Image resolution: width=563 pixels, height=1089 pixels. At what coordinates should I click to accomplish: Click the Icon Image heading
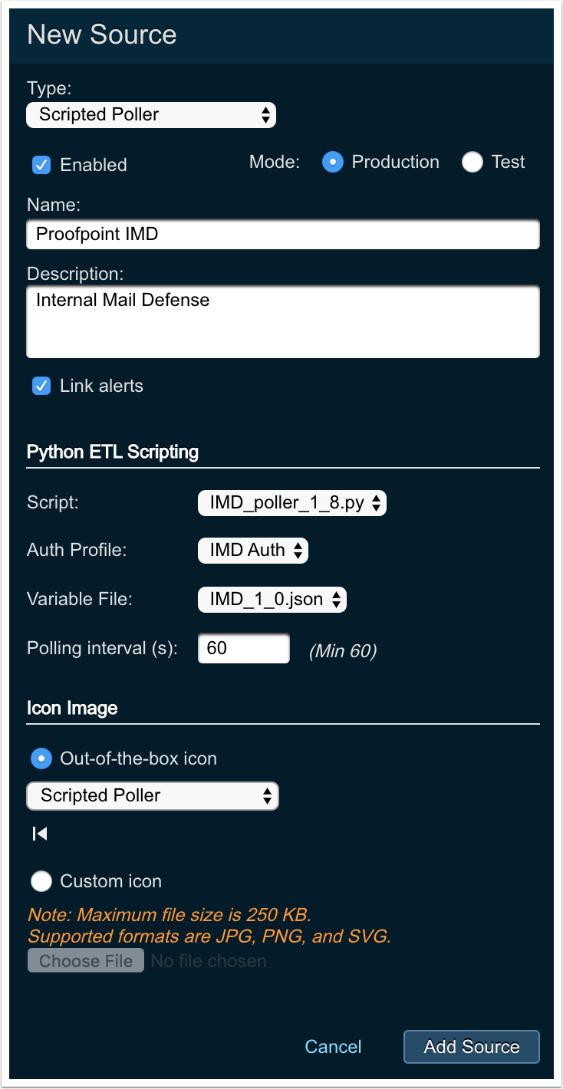tap(72, 708)
